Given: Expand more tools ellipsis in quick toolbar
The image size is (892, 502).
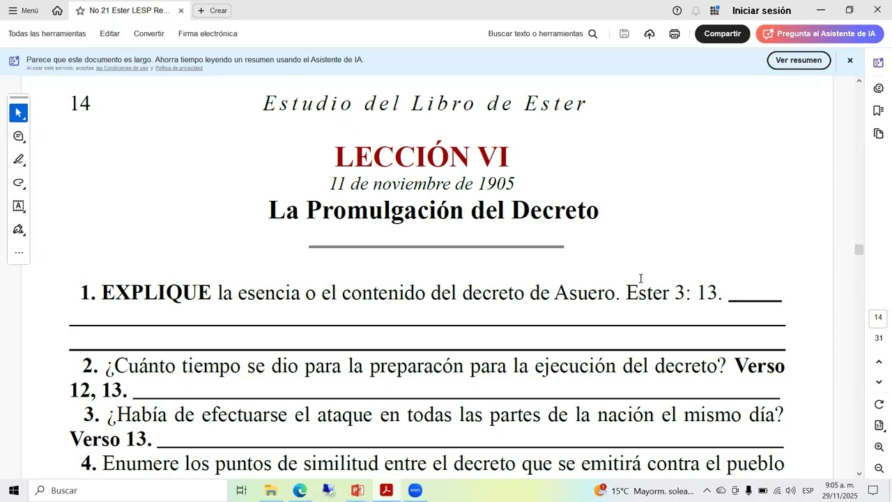Looking at the screenshot, I should (19, 252).
